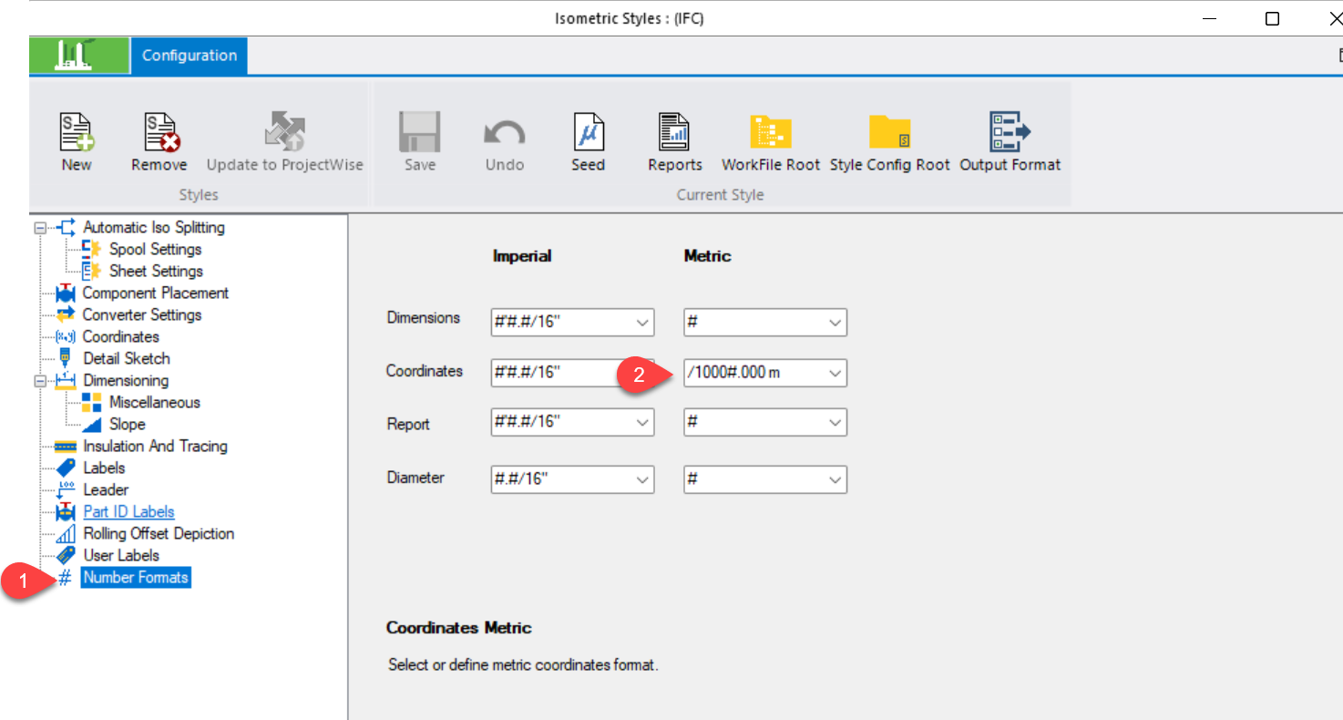Click the WorkFile Root folder icon
The image size is (1343, 720).
point(770,133)
